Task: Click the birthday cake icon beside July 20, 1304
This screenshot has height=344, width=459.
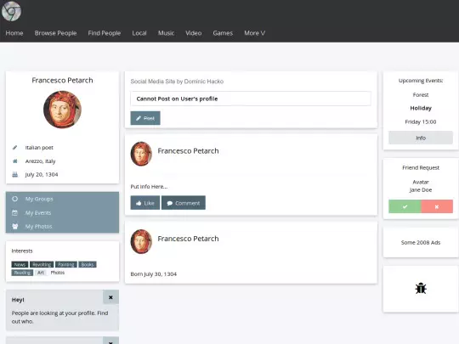Action: 15,175
